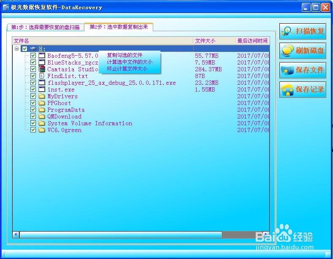
Task: Click the horizontal scrollbar left arrow
Action: [x=16, y=235]
